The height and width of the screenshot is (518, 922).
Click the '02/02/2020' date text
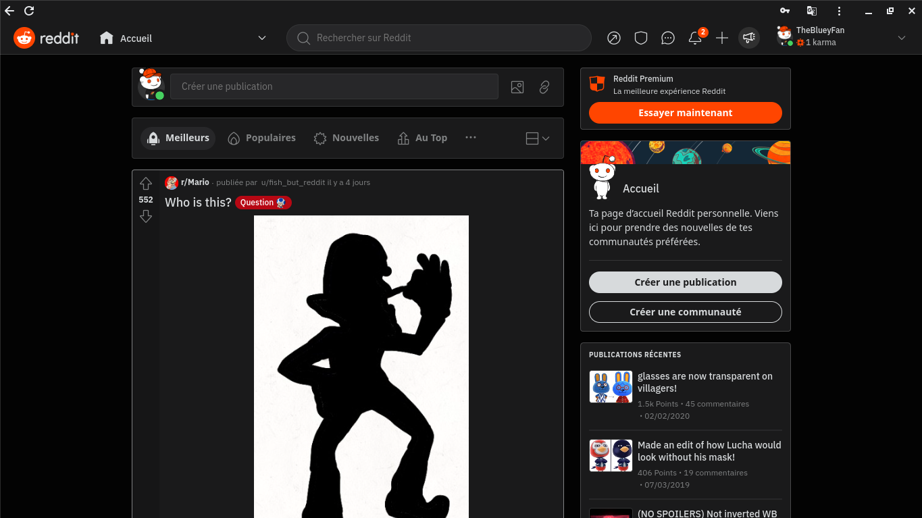[667, 416]
